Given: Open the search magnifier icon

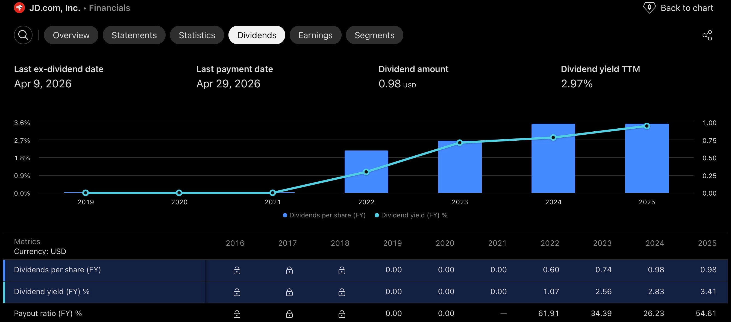Looking at the screenshot, I should coord(23,35).
